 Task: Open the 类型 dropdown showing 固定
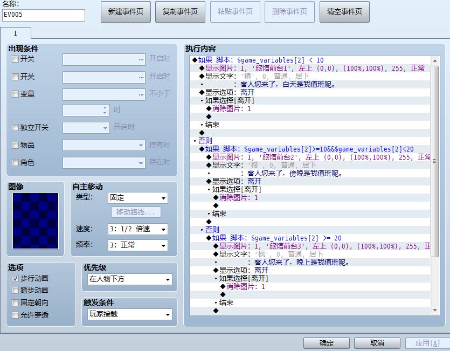click(x=138, y=198)
